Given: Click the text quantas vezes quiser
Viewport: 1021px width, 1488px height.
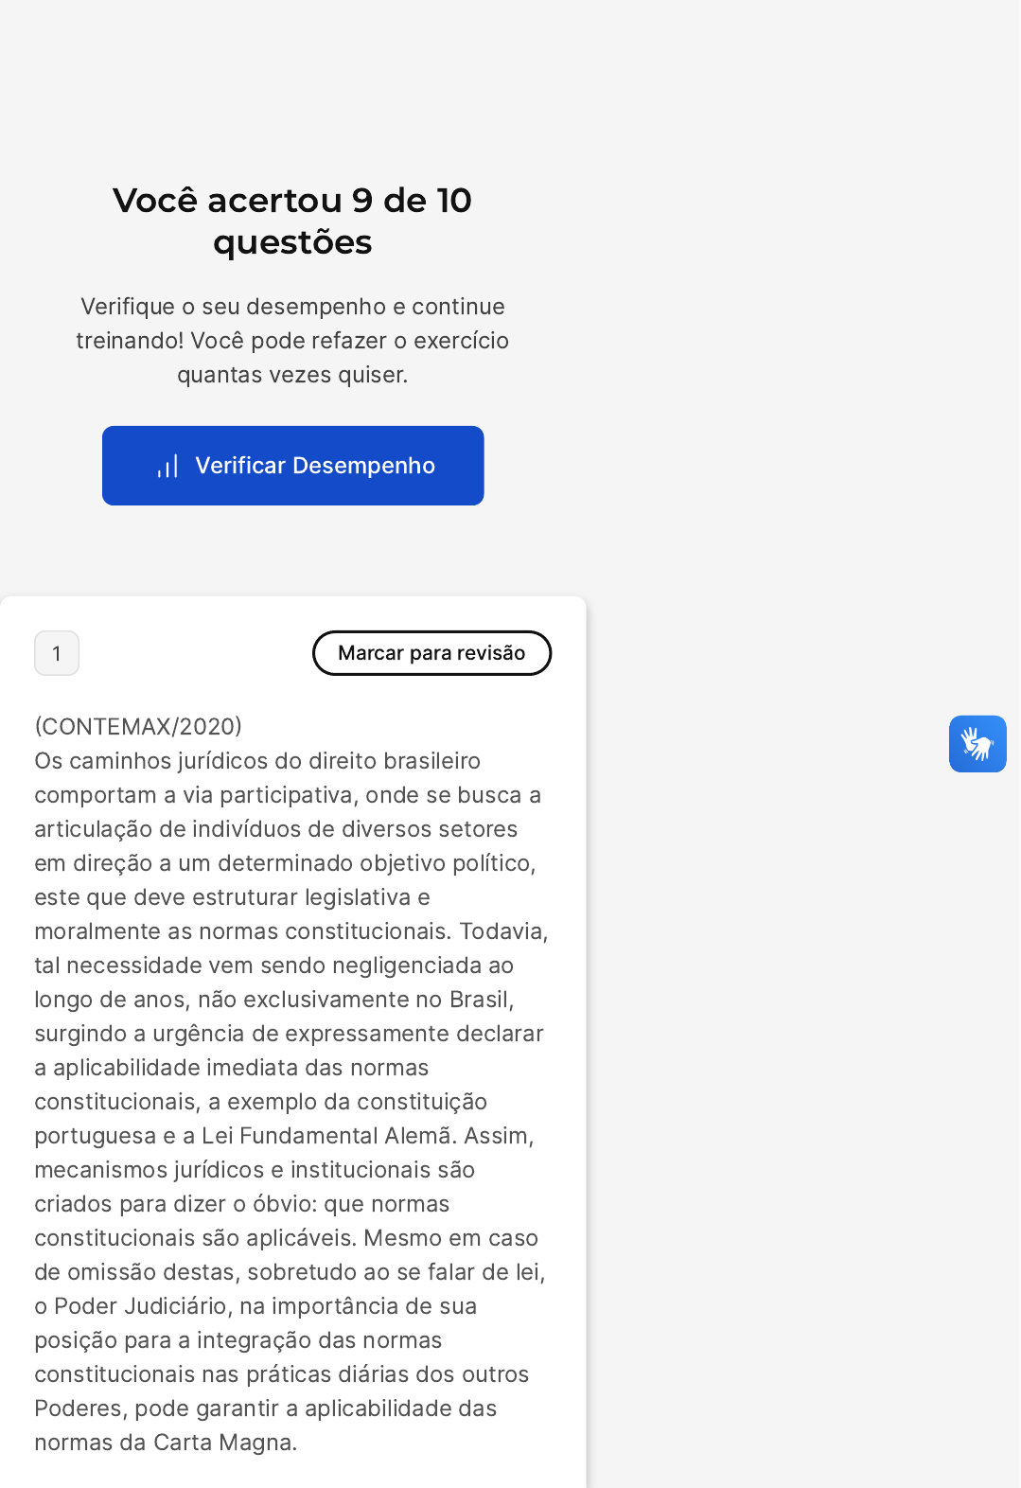Looking at the screenshot, I should click(x=292, y=375).
